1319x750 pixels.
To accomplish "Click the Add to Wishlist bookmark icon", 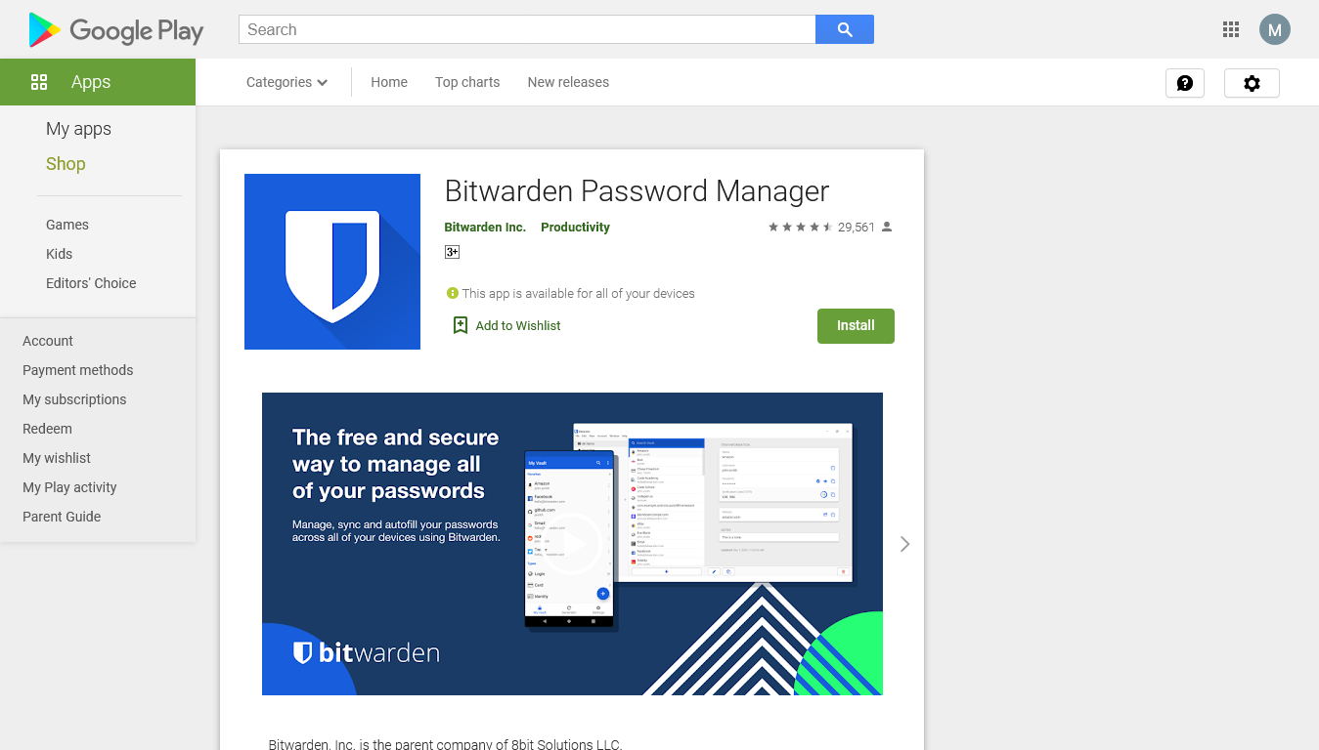I will pyautogui.click(x=461, y=325).
